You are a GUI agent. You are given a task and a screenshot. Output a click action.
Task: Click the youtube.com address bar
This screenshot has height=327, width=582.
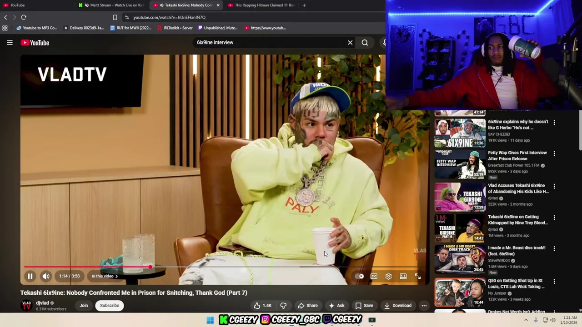point(255,17)
